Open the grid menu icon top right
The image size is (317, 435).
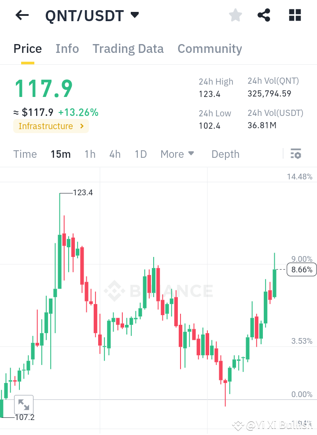294,15
